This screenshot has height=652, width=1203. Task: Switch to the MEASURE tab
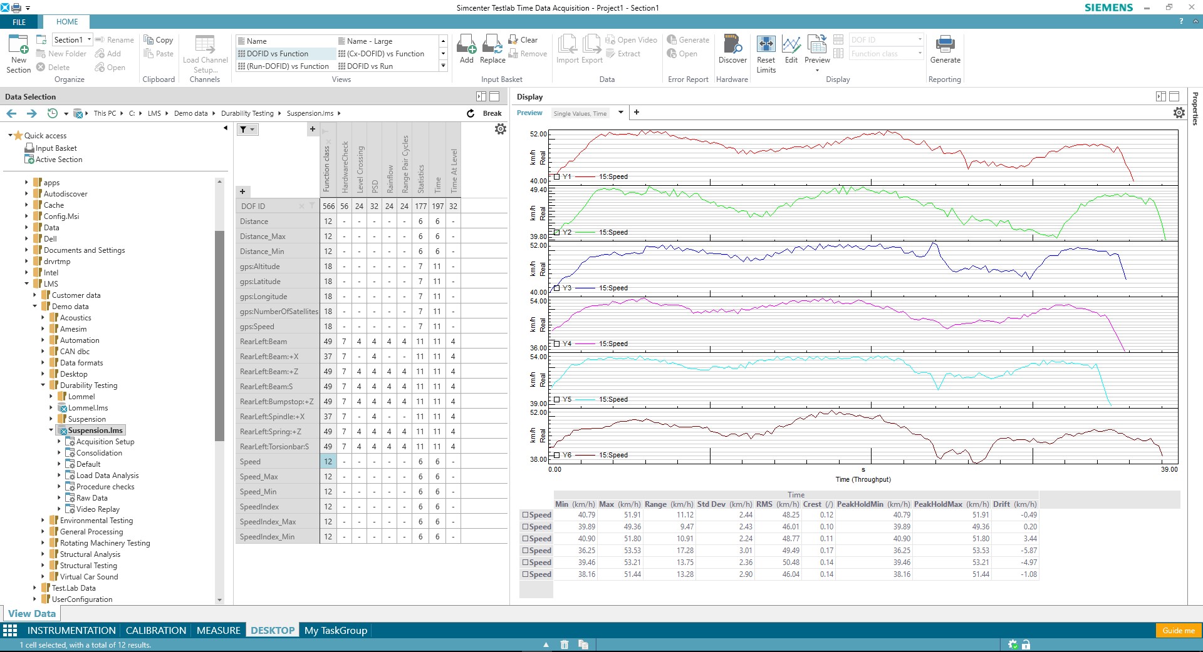[218, 630]
